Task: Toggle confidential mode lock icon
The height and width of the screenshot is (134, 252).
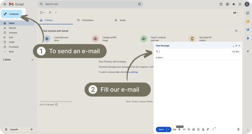Action: click(203, 129)
